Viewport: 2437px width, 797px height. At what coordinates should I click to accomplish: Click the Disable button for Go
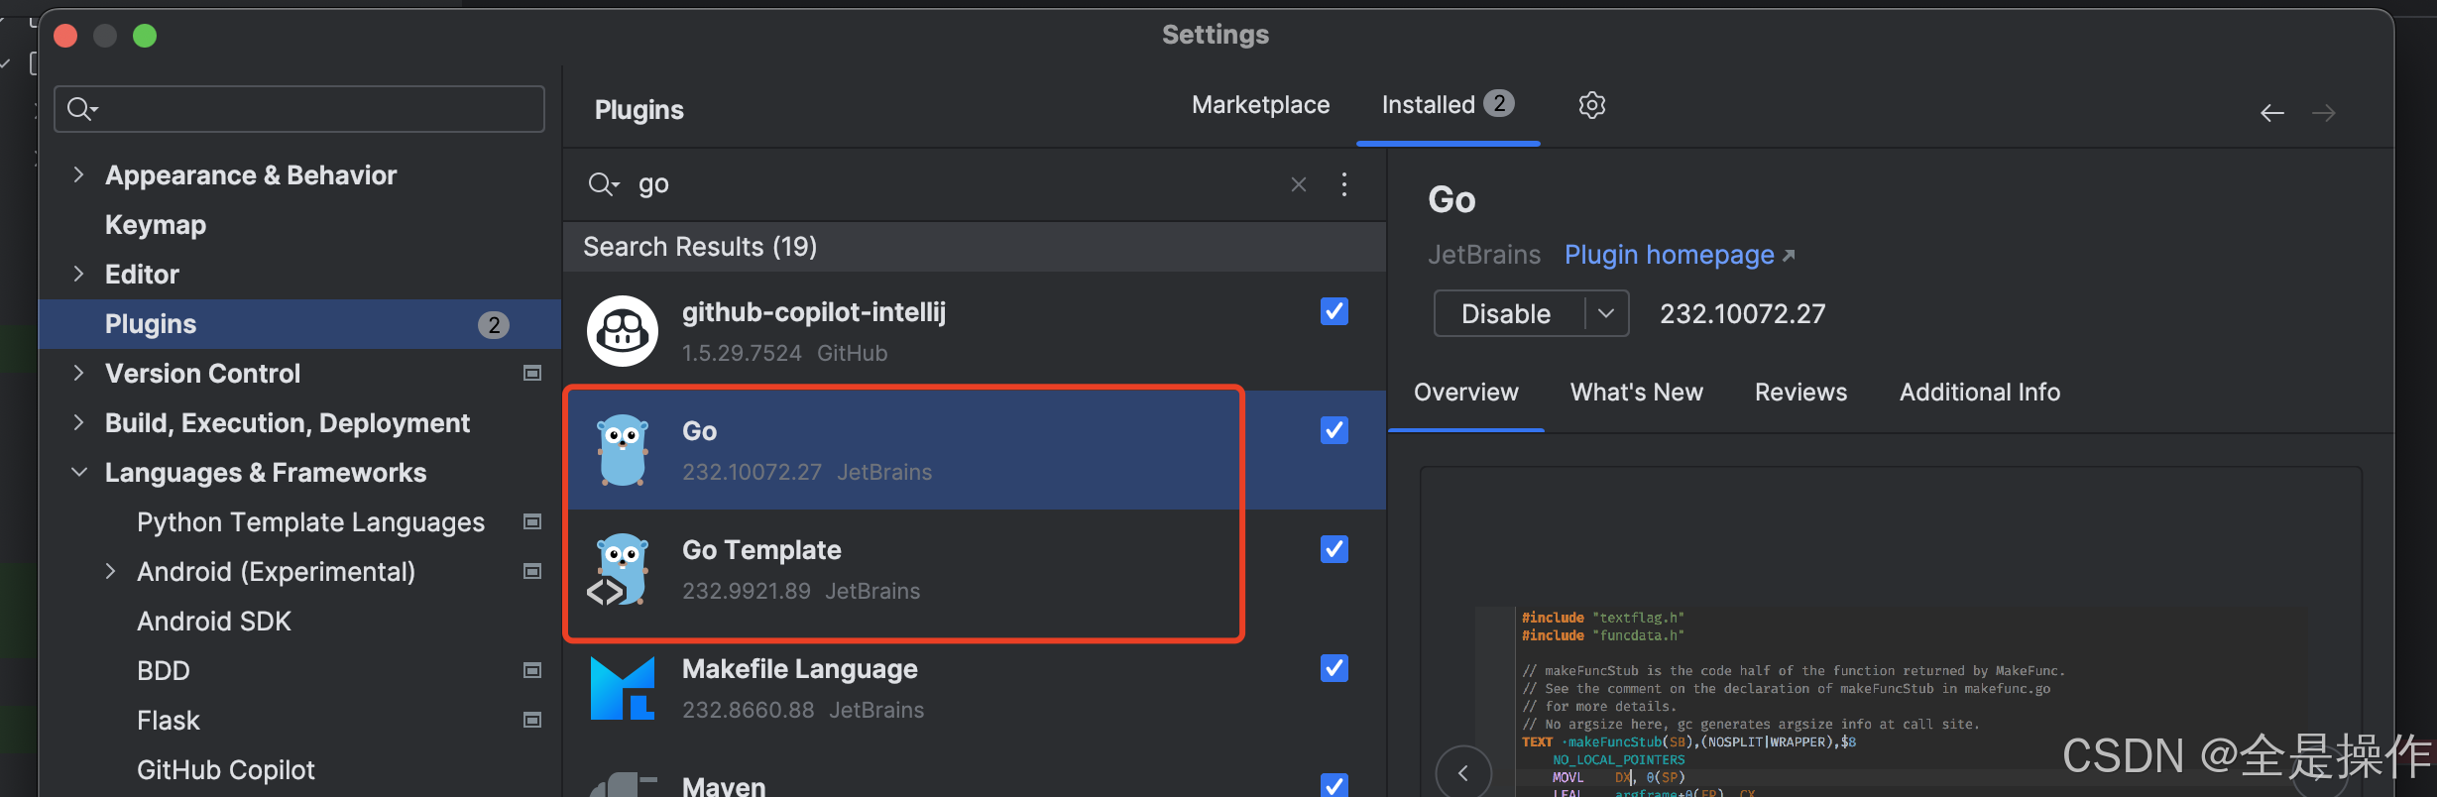pyautogui.click(x=1506, y=313)
